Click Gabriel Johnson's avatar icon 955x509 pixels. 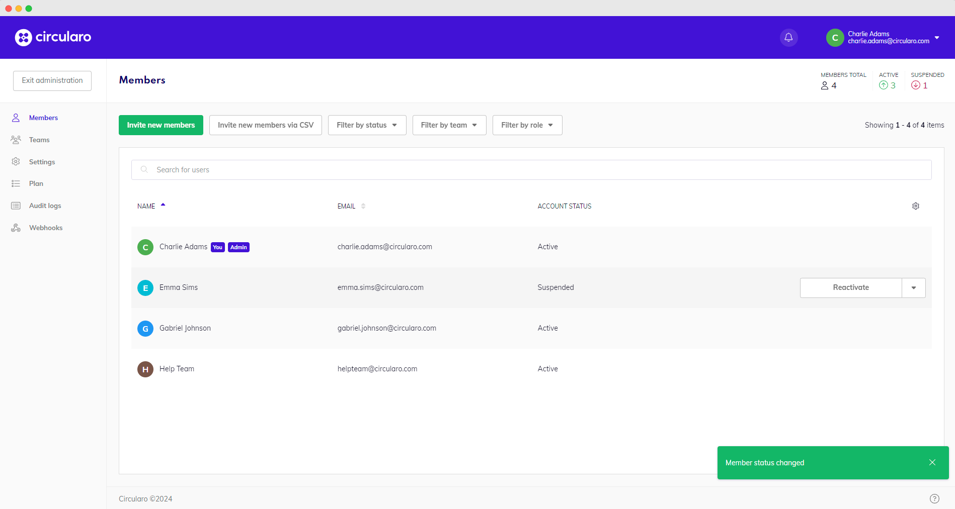[x=145, y=329]
